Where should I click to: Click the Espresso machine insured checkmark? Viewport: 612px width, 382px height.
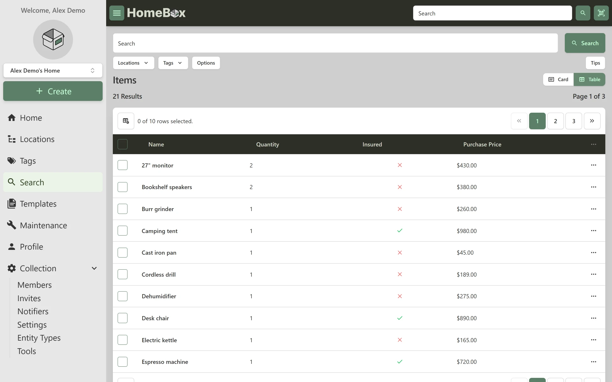pyautogui.click(x=400, y=362)
